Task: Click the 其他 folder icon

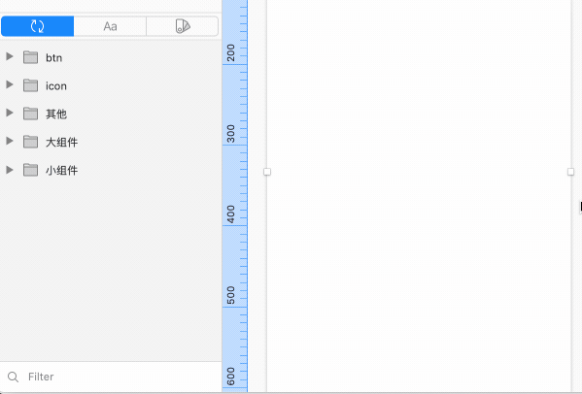Action: coord(30,114)
